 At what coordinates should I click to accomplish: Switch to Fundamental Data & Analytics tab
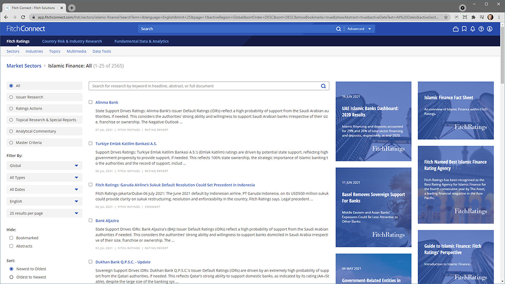click(x=142, y=41)
